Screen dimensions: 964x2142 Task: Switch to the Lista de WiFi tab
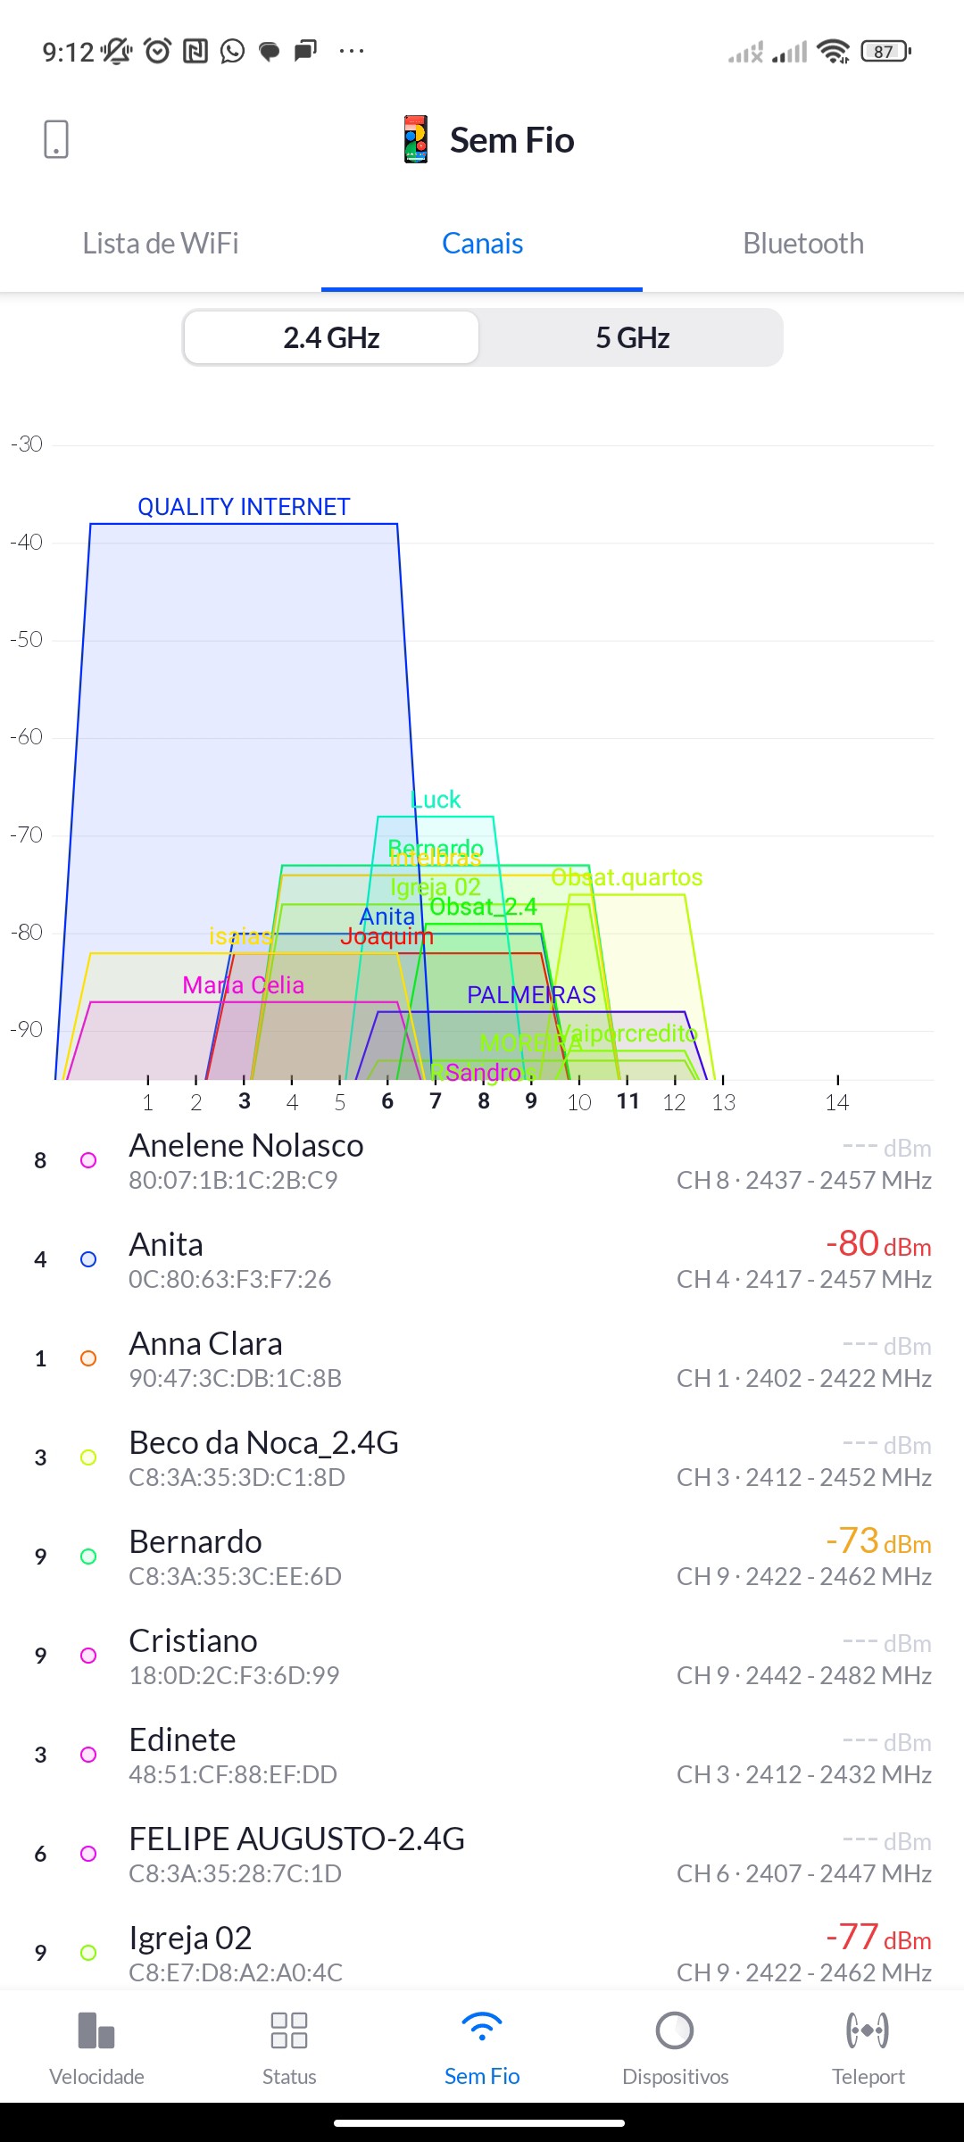click(x=161, y=244)
